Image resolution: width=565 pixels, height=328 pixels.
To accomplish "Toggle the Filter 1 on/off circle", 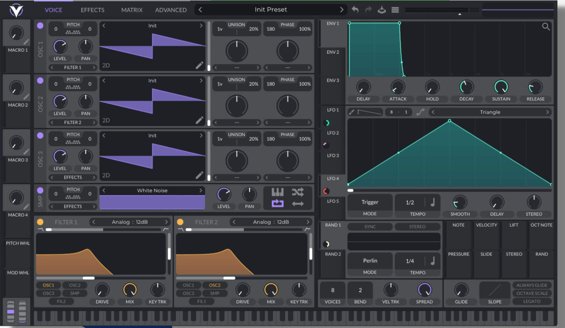I will pos(40,222).
